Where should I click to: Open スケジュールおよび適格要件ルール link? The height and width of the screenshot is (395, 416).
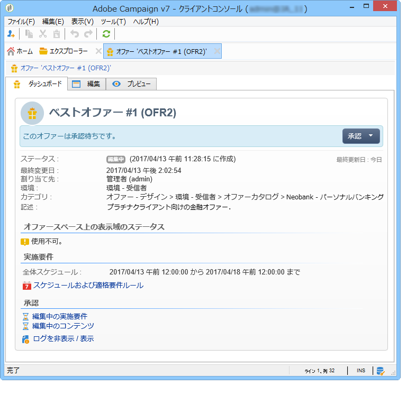(x=88, y=286)
